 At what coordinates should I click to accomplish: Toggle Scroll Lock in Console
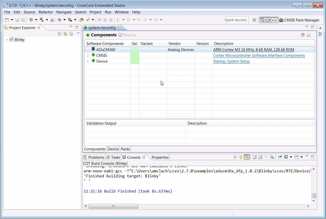[x=260, y=157]
